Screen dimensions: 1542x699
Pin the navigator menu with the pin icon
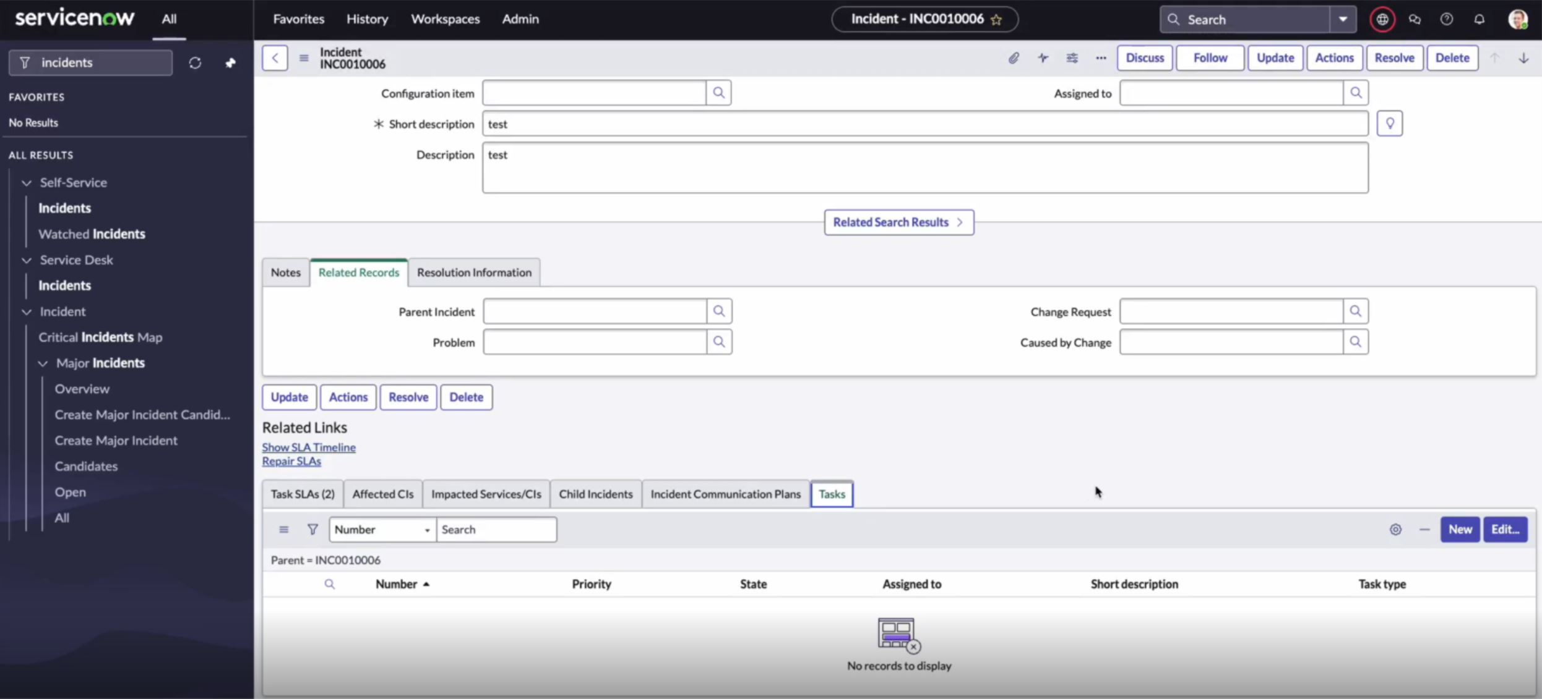click(x=230, y=63)
